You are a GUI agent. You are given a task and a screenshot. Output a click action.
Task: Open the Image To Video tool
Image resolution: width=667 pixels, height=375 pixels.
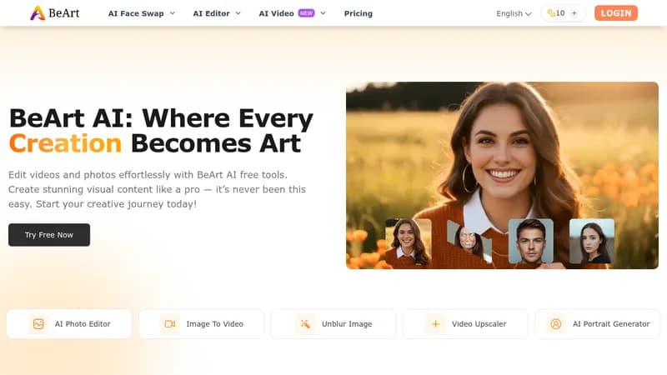click(x=202, y=324)
